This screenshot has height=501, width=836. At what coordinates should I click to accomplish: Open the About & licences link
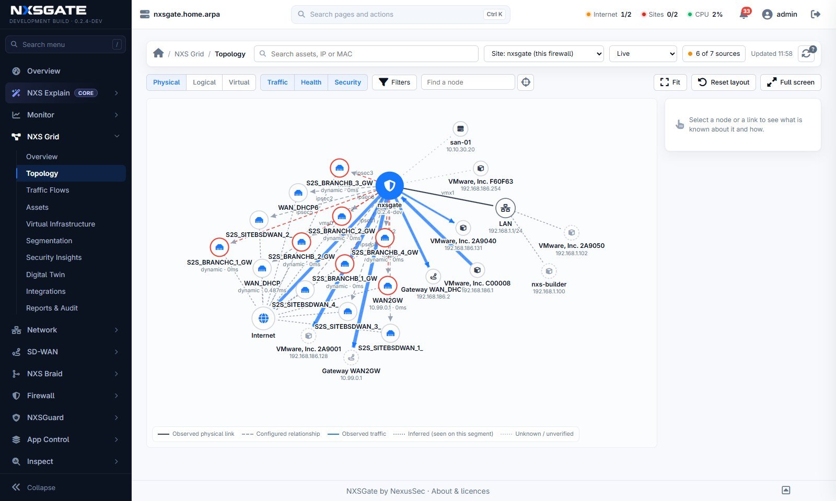[x=460, y=491]
